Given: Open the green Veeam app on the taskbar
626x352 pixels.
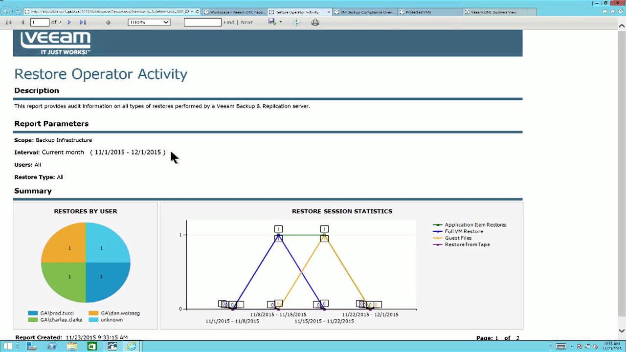Looking at the screenshot, I should pos(92,346).
